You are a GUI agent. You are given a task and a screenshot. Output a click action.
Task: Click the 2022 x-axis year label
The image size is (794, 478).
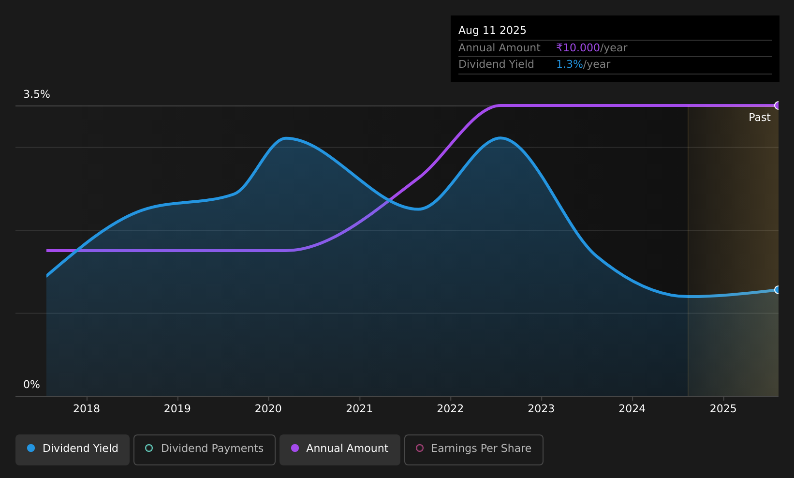click(450, 409)
